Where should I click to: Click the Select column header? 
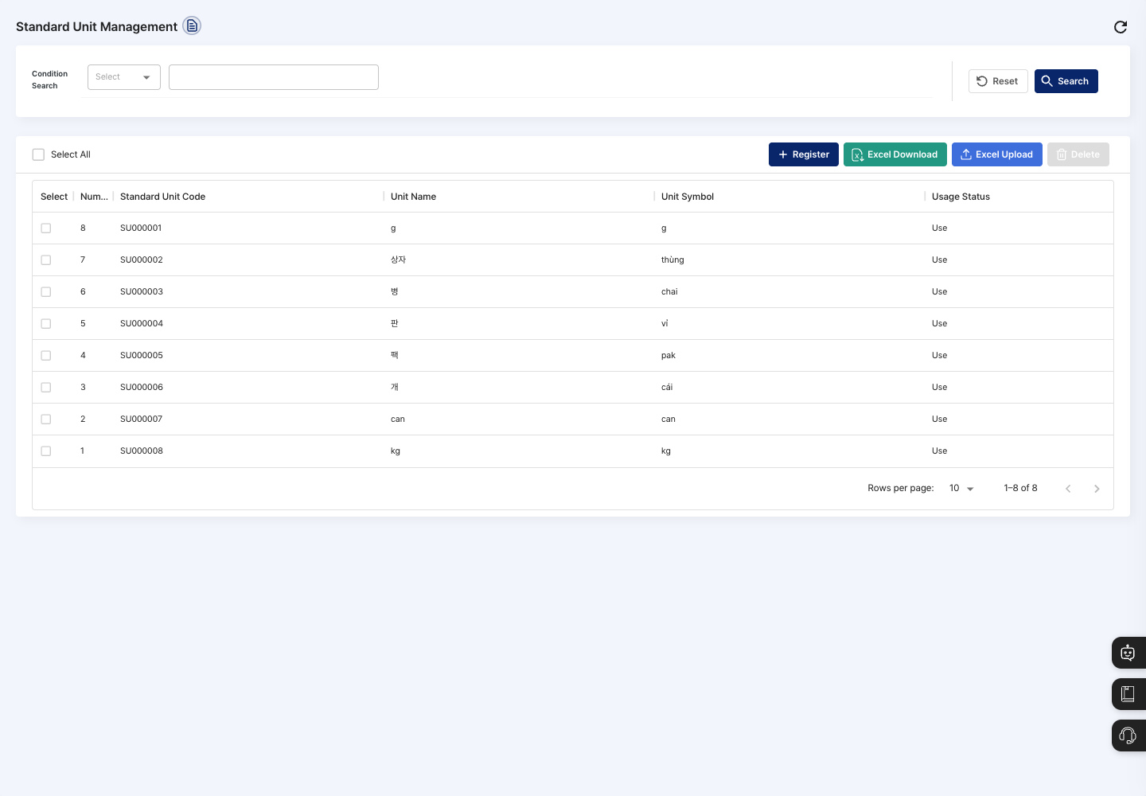click(x=54, y=197)
